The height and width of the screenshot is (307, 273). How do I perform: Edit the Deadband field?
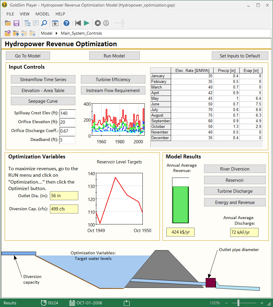67,140
